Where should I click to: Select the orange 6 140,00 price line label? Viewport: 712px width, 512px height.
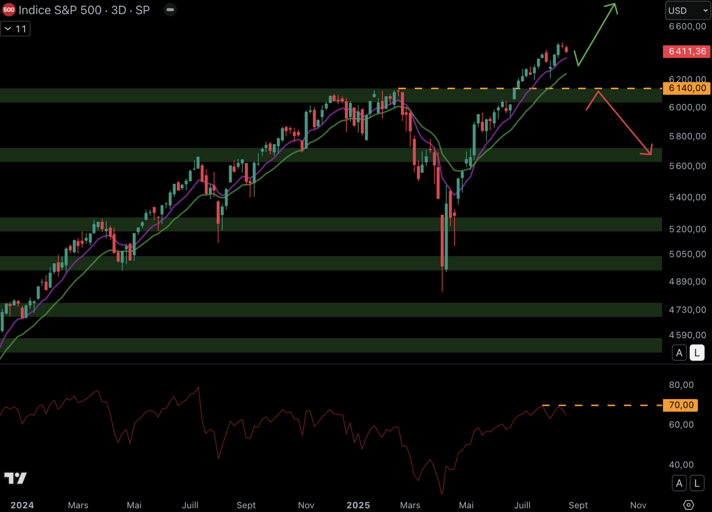(x=687, y=88)
